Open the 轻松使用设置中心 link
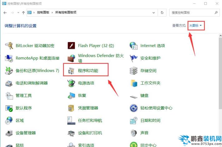The height and width of the screenshot is (147, 222). 156,108
